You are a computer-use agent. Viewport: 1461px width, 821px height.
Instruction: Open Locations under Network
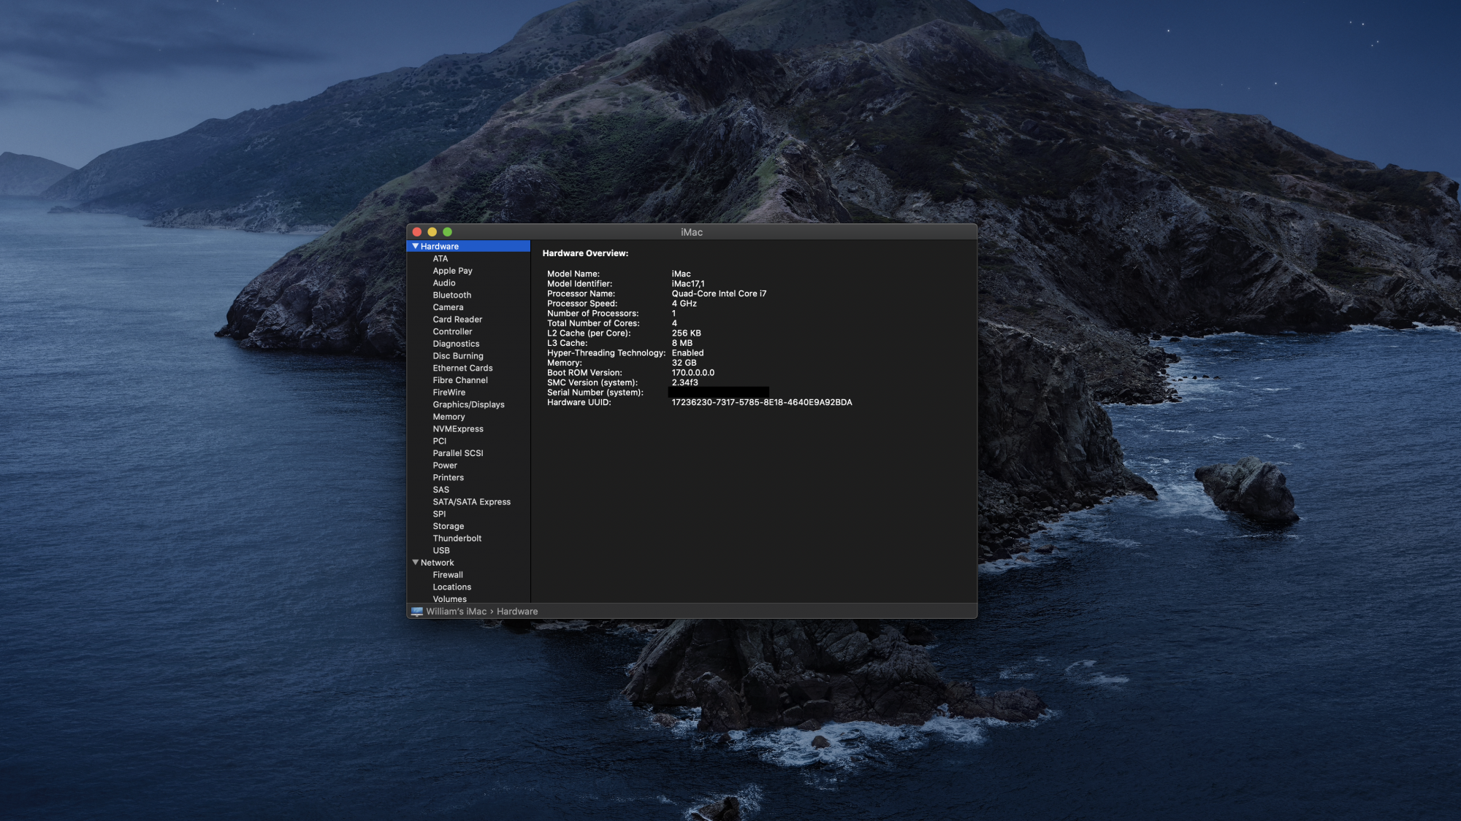tap(451, 587)
